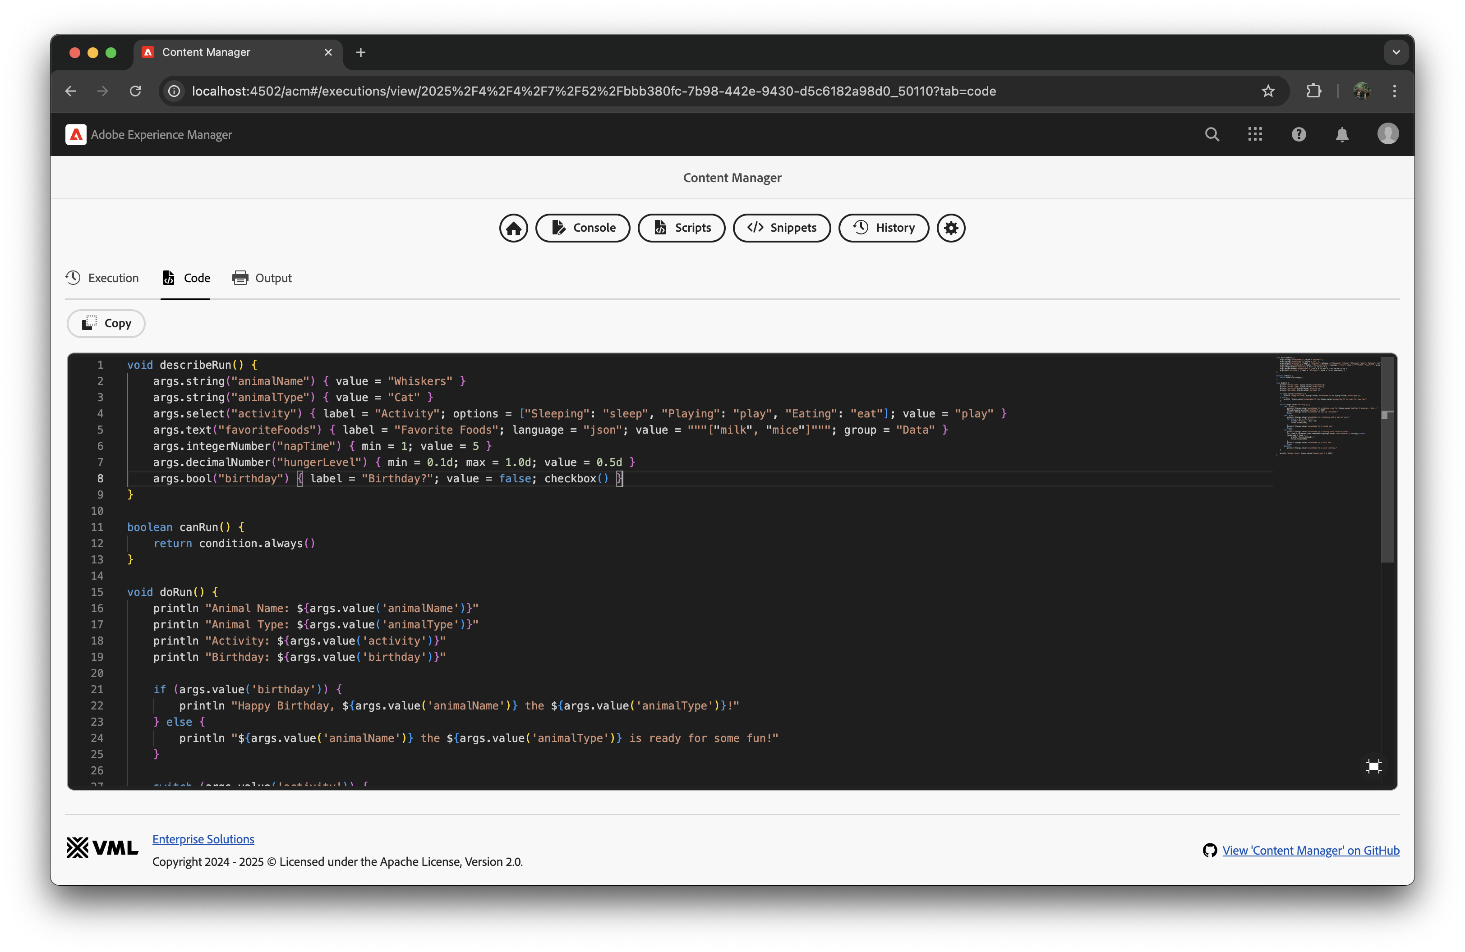Open the Console page
The image size is (1465, 952).
[583, 228]
